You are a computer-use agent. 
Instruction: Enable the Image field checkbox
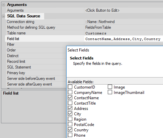110,87
